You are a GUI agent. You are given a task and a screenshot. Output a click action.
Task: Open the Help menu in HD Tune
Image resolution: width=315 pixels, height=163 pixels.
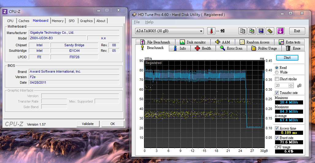(x=149, y=22)
